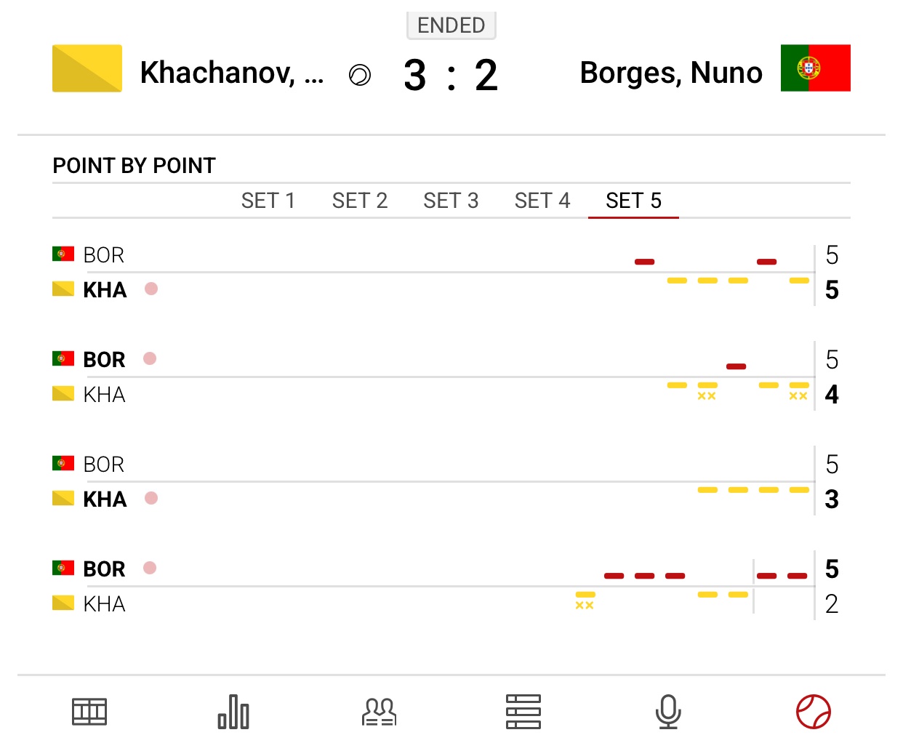903x735 pixels.
Task: Open the microphone commentary icon
Action: pos(668,712)
